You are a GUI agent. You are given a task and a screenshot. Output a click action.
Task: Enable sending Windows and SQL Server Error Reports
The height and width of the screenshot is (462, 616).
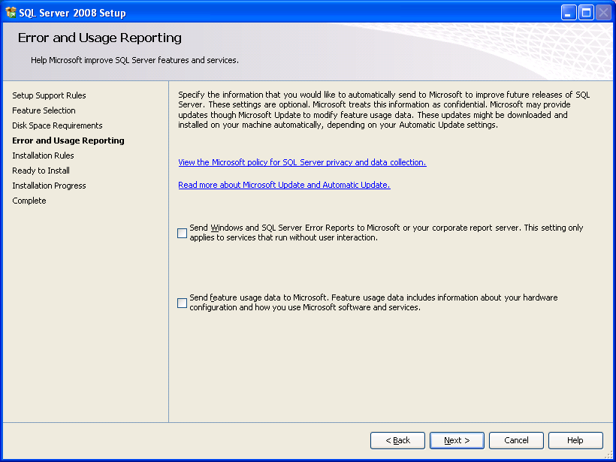[x=182, y=233]
